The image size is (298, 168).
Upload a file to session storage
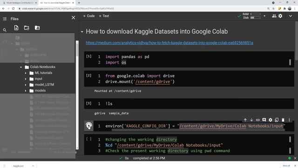(16, 28)
